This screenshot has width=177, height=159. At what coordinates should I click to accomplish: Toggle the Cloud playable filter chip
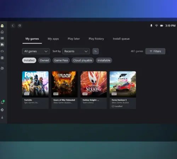[82, 60]
